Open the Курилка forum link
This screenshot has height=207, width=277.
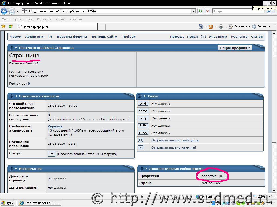click(55, 126)
